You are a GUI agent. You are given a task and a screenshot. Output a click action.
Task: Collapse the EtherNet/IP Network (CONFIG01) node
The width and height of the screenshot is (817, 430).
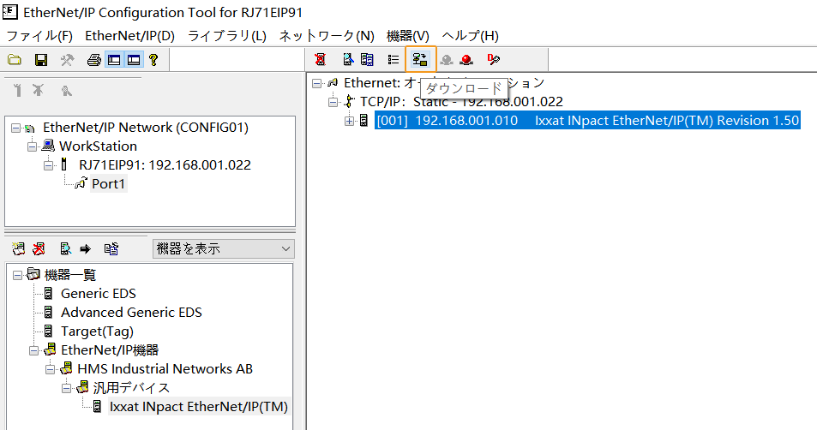[15, 128]
